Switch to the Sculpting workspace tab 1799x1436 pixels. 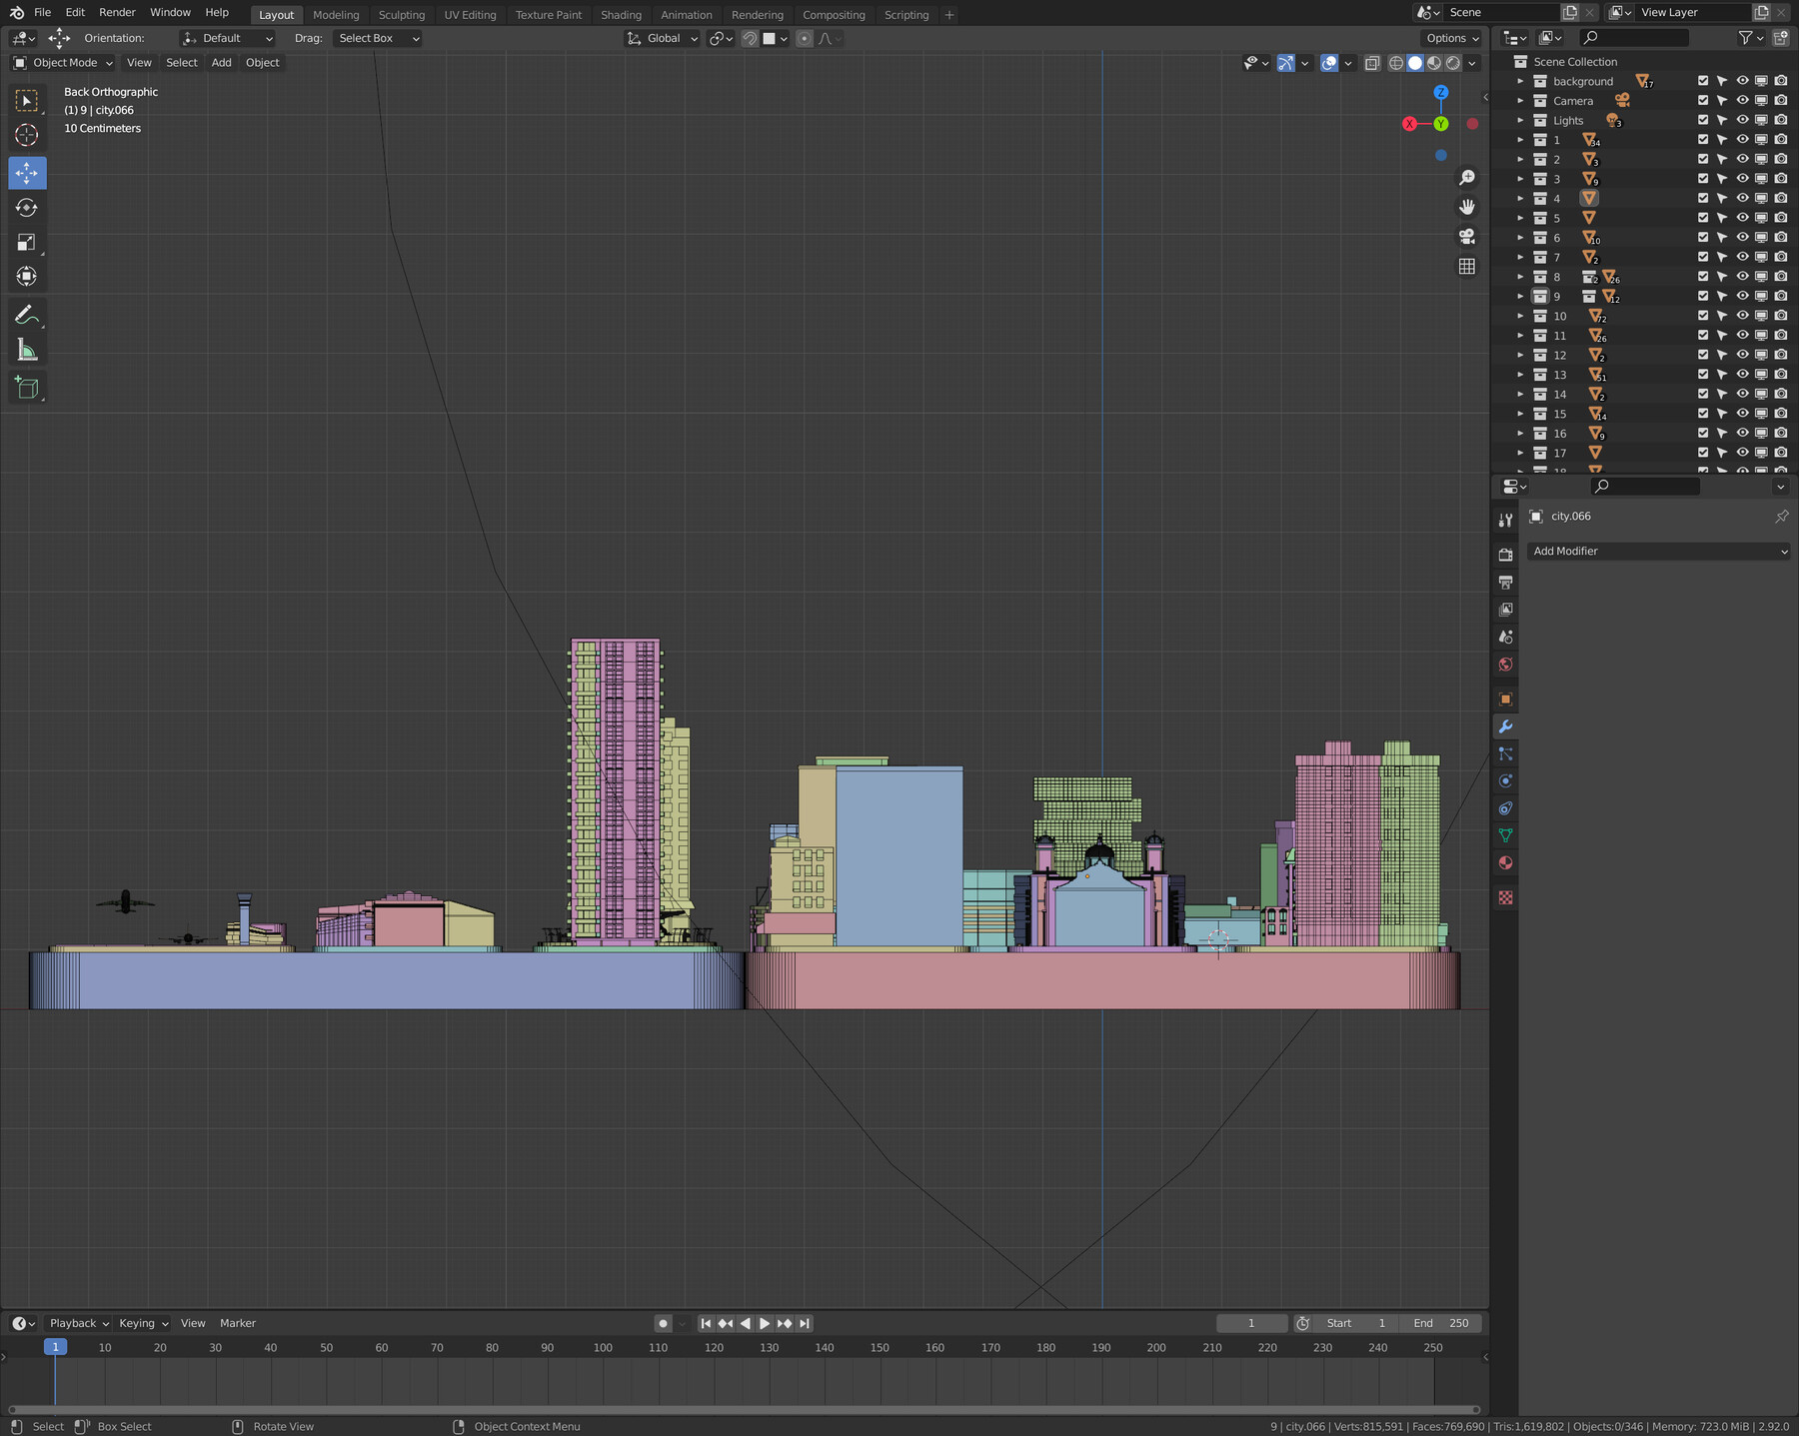click(x=401, y=15)
